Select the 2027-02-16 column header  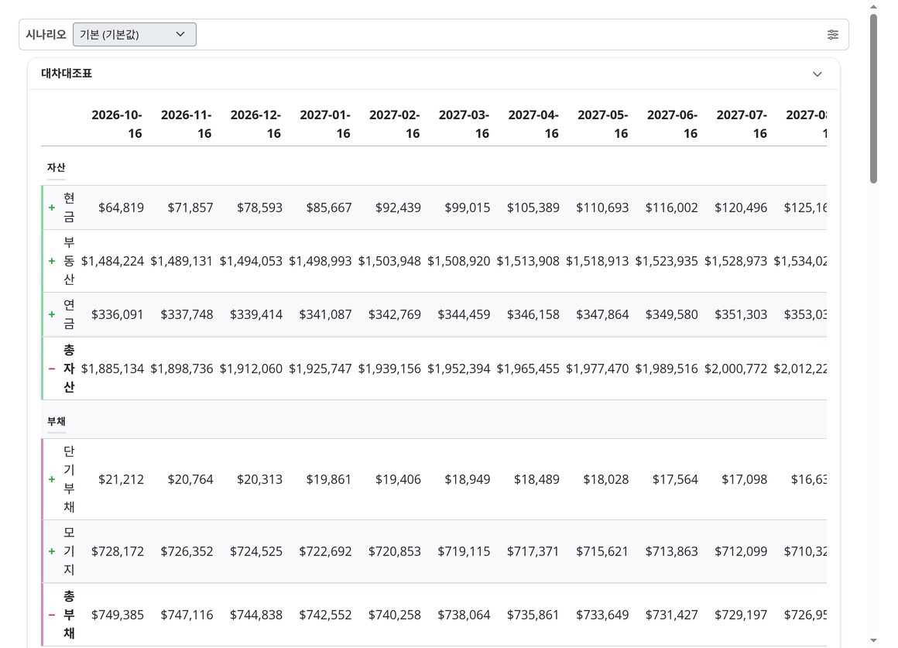point(394,124)
